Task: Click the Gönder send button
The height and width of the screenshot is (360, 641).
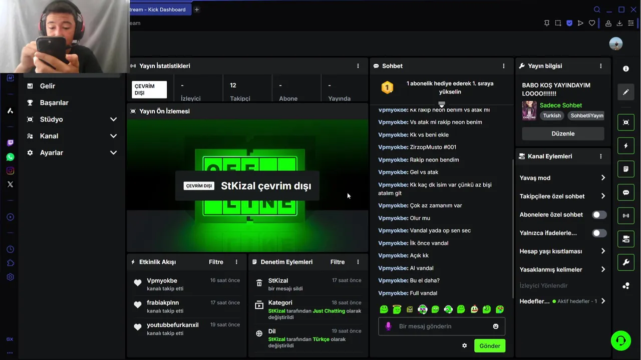Action: (490, 345)
